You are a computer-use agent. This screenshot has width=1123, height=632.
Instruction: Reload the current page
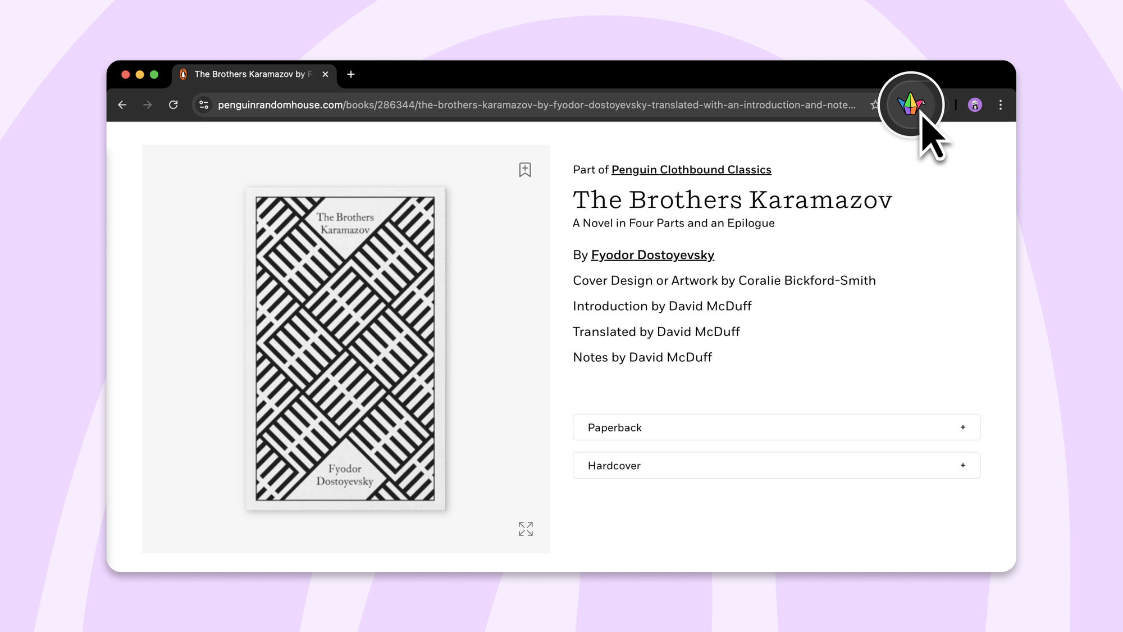click(x=174, y=105)
